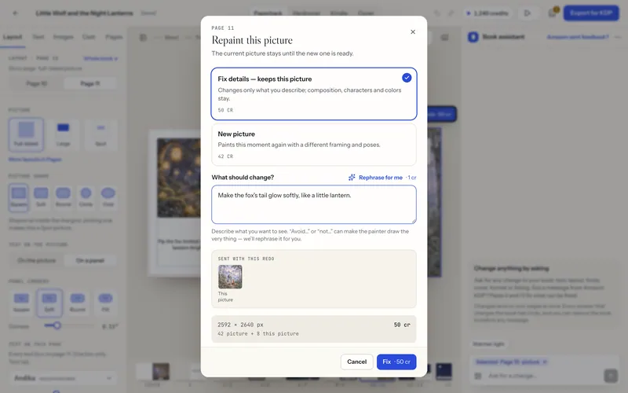Click the Rephrase for me link
The height and width of the screenshot is (393, 628).
click(381, 178)
